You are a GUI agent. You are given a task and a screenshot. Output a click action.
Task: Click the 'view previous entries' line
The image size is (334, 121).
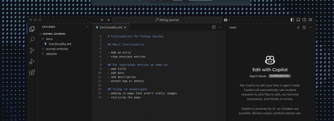click(x=127, y=57)
